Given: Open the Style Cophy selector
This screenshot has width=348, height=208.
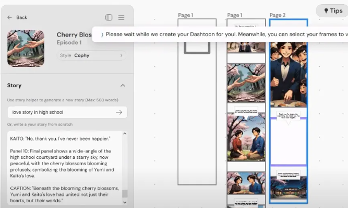Looking at the screenshot, I should click(x=91, y=55).
